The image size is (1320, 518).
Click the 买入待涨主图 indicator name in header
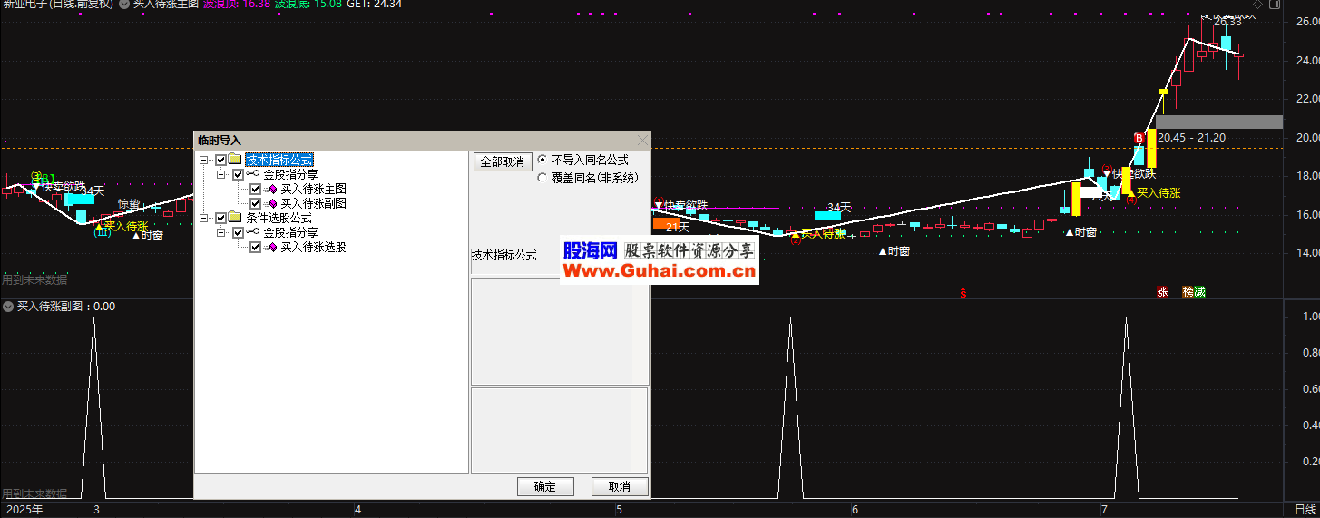[x=165, y=5]
